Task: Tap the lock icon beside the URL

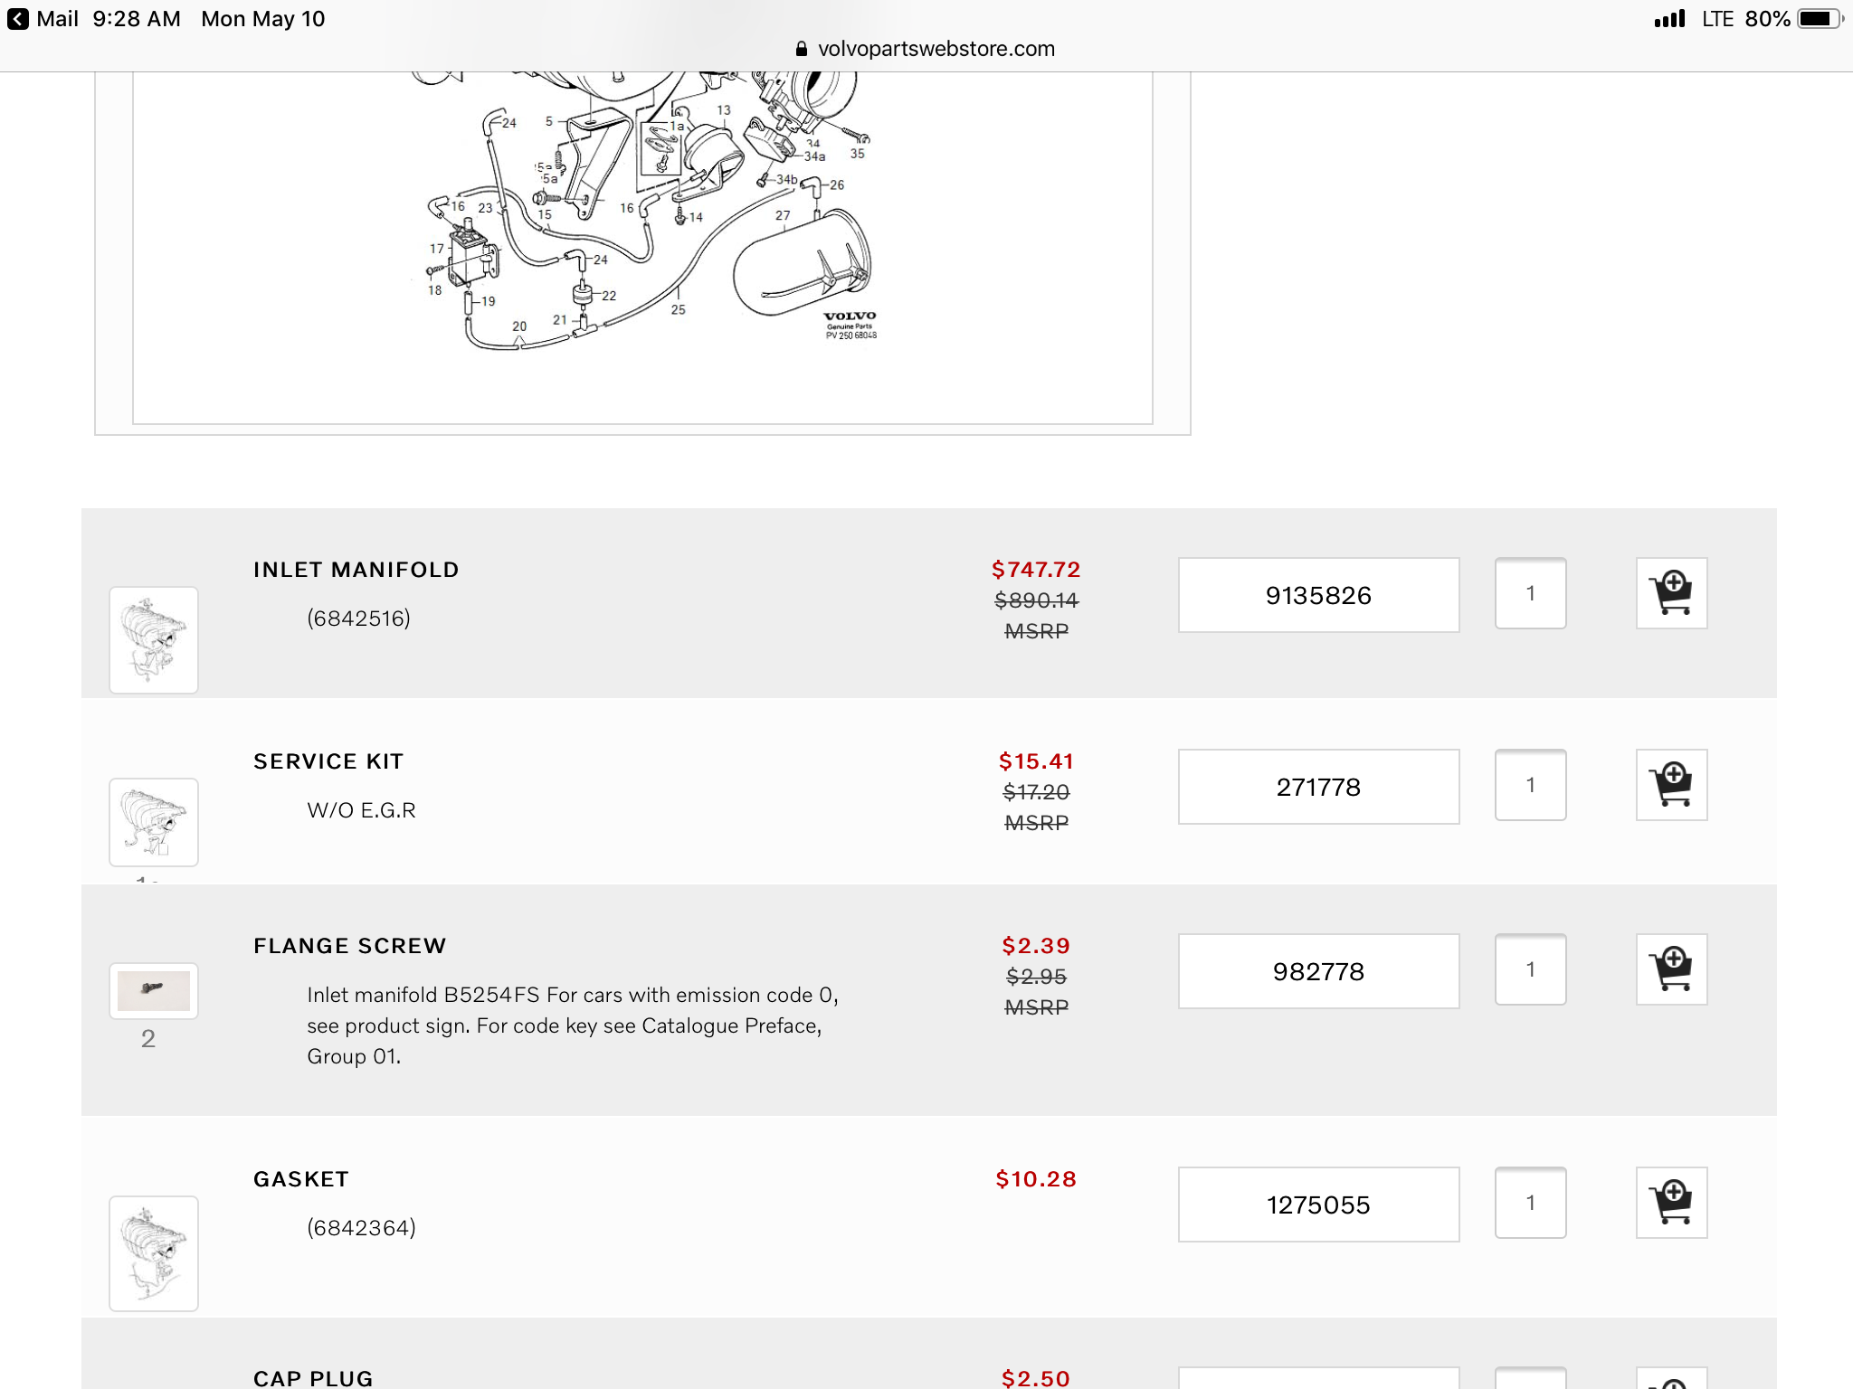Action: point(801,49)
